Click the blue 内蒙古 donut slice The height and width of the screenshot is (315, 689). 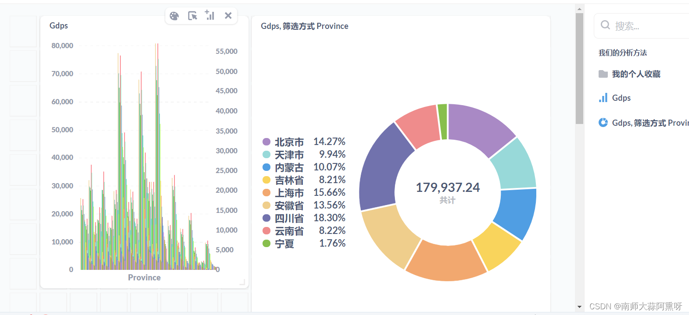coord(518,212)
